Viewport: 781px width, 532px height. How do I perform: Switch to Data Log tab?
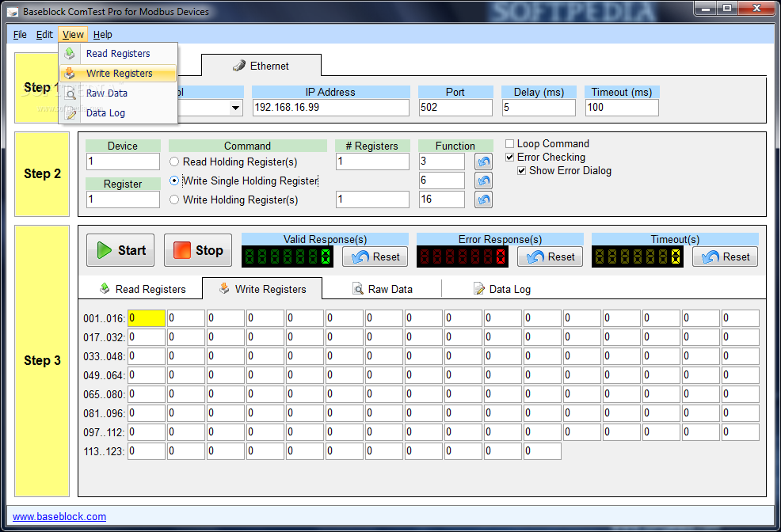pos(501,289)
